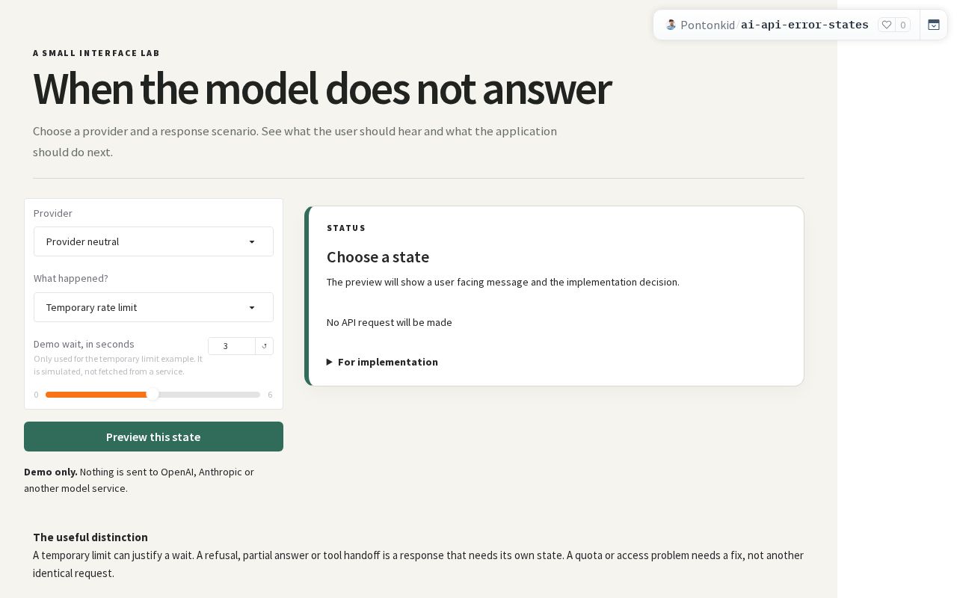Click the demo wait slider handle
Viewport: 957px width, 598px height.
pos(153,395)
